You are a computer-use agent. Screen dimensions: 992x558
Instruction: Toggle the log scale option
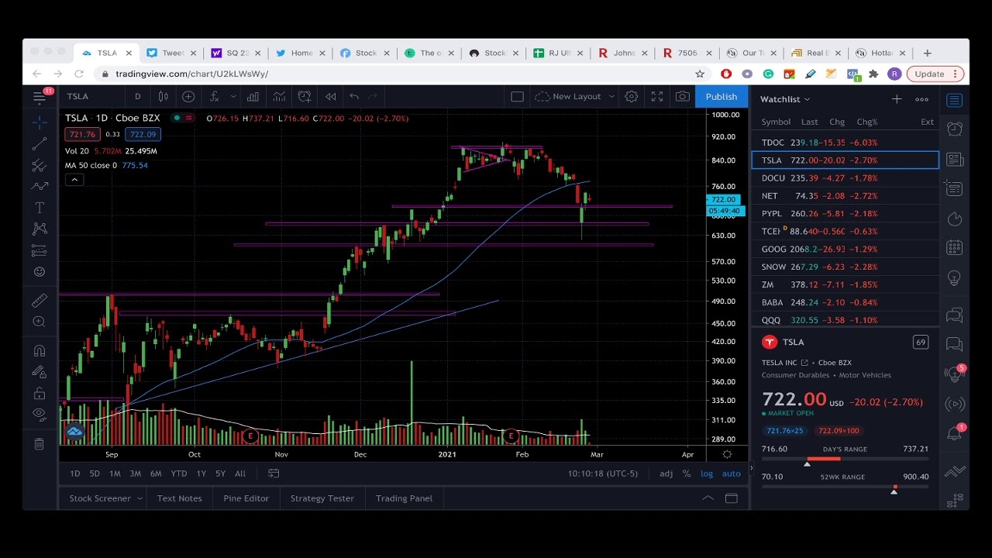[707, 474]
